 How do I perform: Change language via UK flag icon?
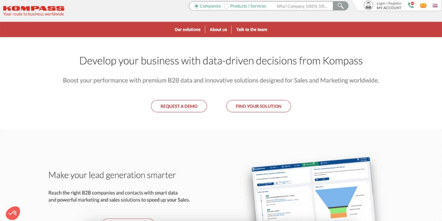point(435,6)
